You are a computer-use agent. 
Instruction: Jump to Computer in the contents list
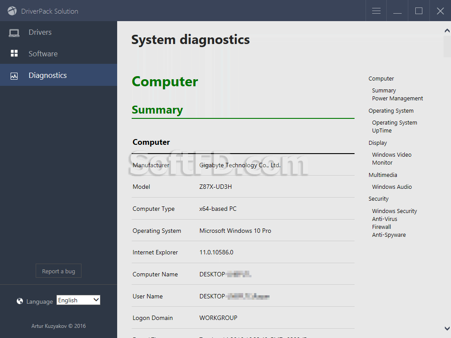[x=381, y=78]
